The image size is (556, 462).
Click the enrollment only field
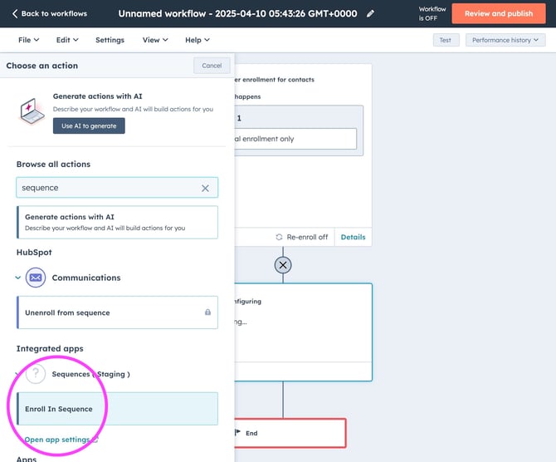295,139
